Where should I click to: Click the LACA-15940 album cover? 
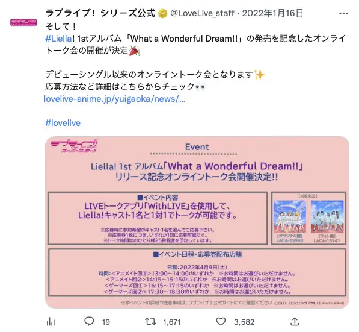[290, 216]
